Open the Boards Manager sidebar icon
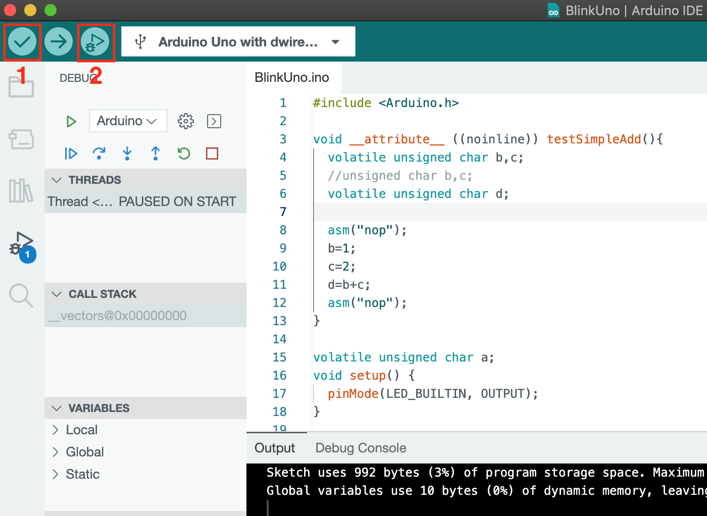Screen dimensions: 707x516 (x=21, y=139)
